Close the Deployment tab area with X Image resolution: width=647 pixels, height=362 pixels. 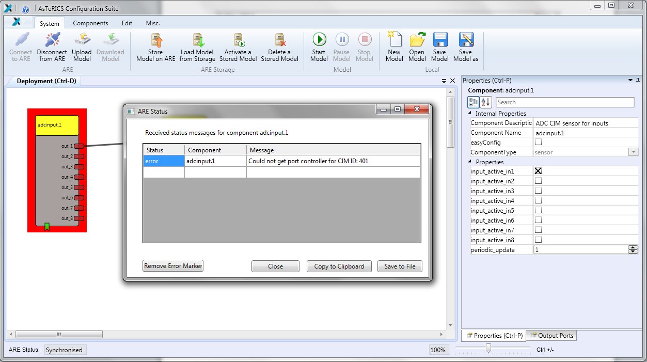[x=453, y=81]
